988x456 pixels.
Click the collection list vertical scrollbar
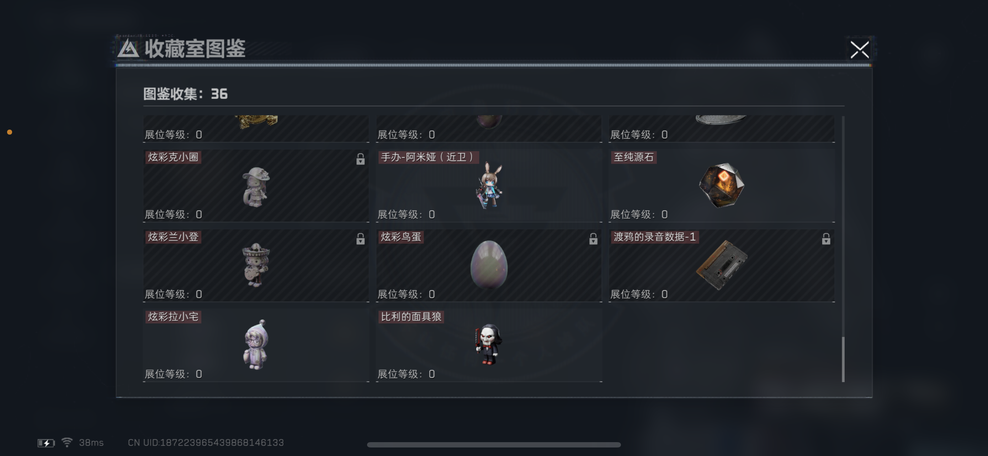tap(843, 359)
